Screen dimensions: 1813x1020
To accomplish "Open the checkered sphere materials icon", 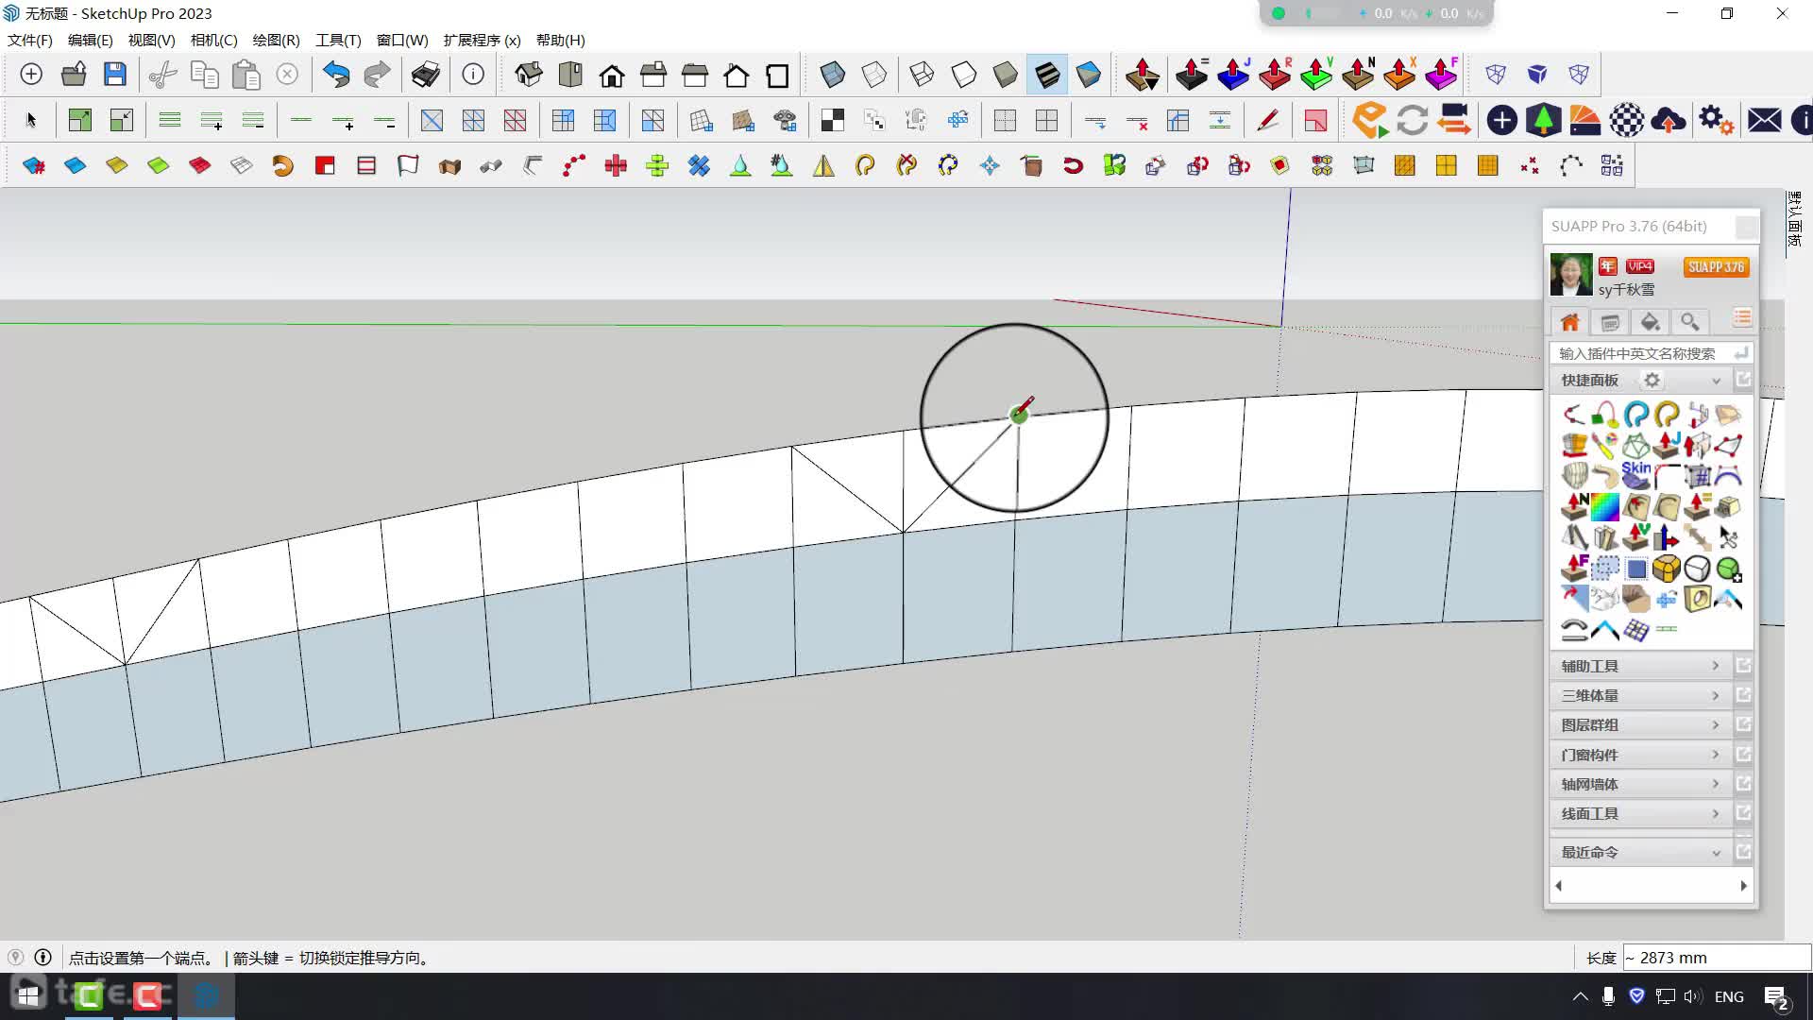I will (1627, 120).
